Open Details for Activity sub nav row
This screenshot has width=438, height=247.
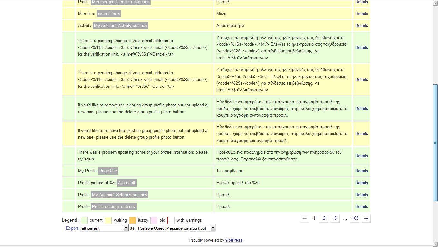(x=361, y=25)
